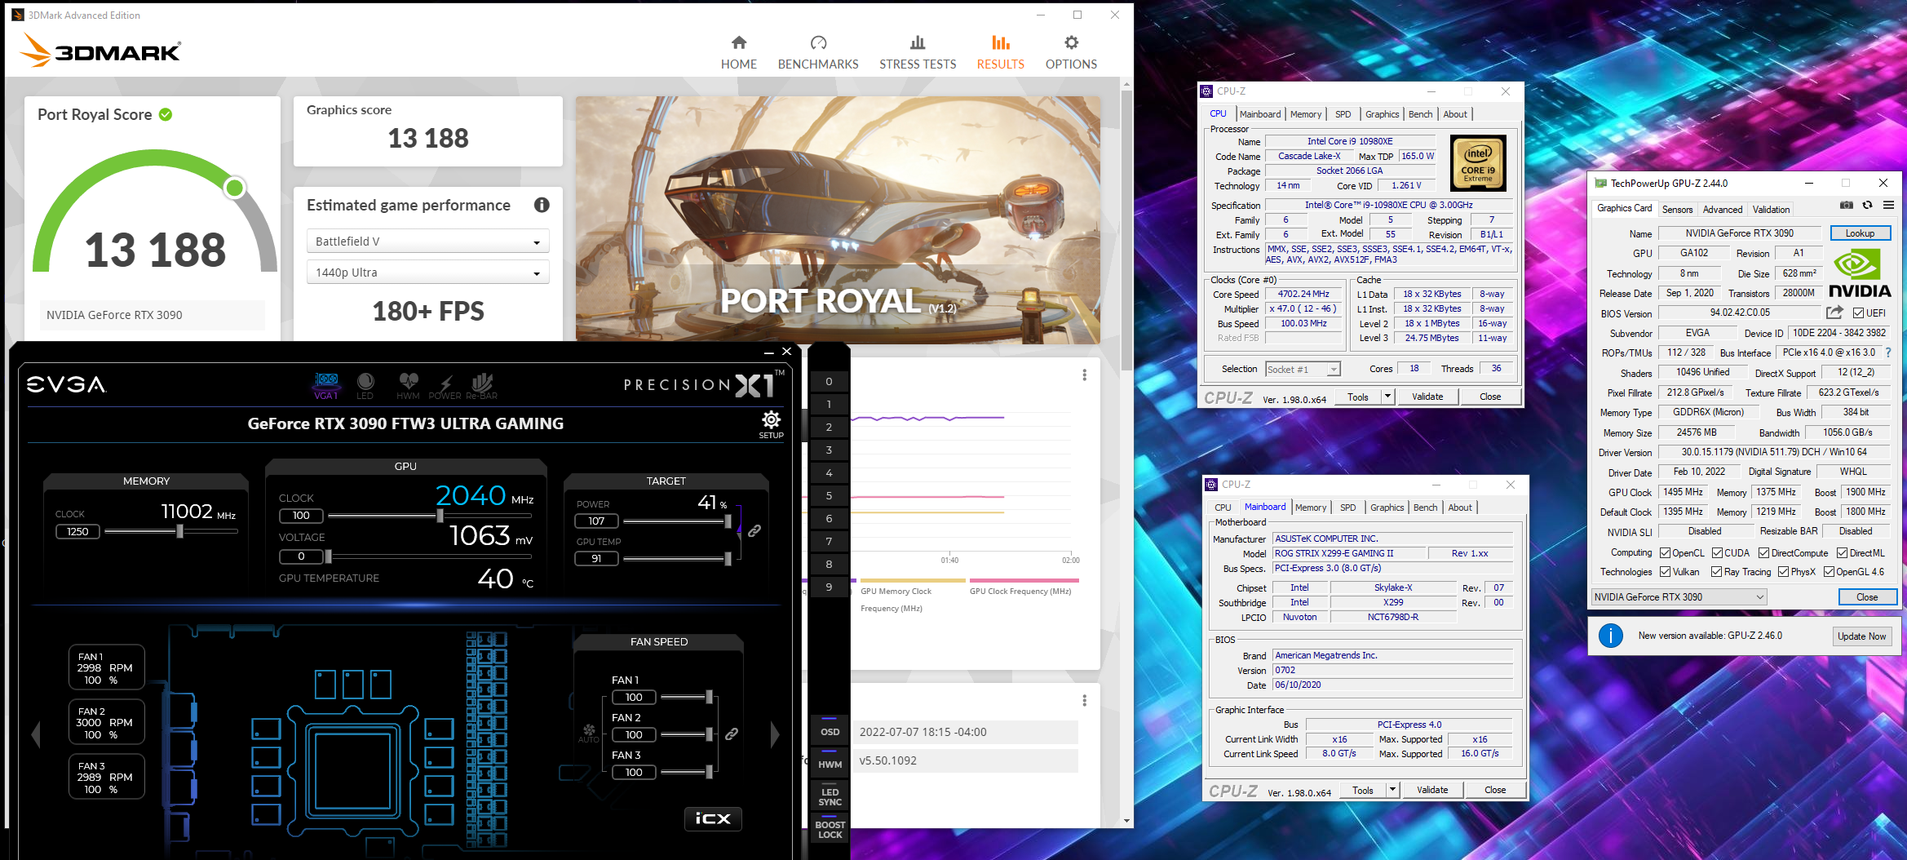Open the 1440p Ultra resolution dropdown
Image resolution: width=1907 pixels, height=860 pixels.
(427, 273)
